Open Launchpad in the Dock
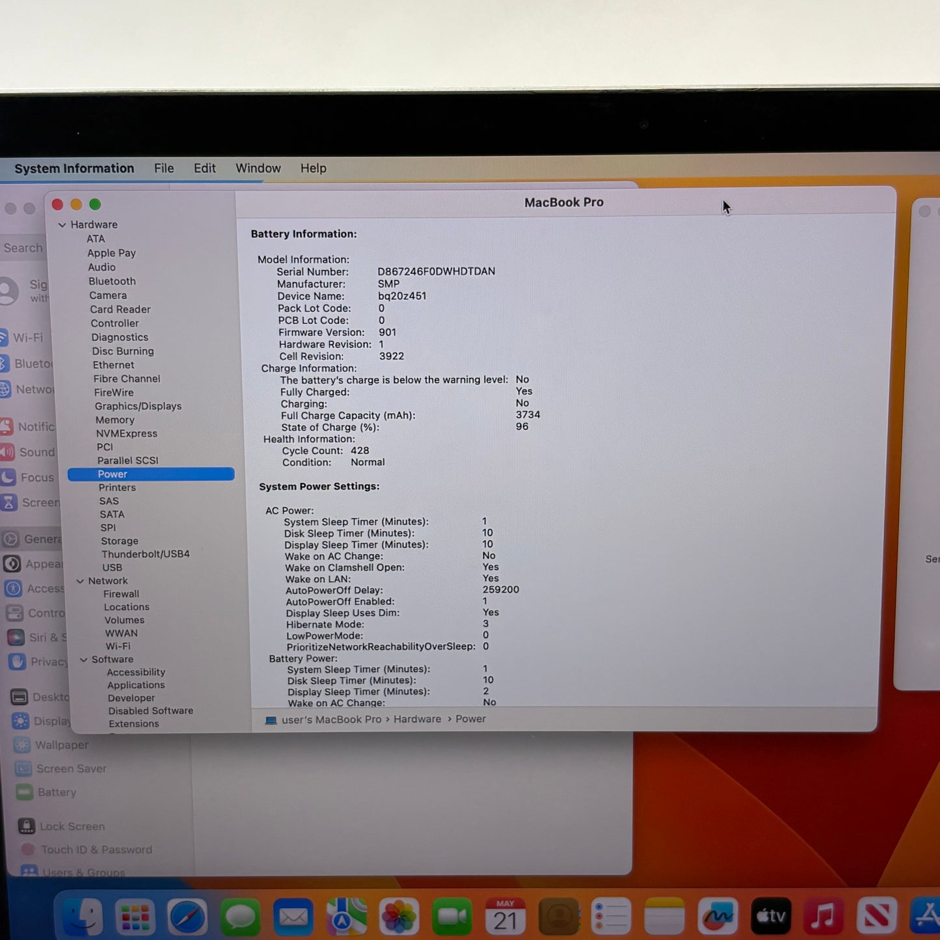Viewport: 940px width, 940px height. [x=135, y=917]
